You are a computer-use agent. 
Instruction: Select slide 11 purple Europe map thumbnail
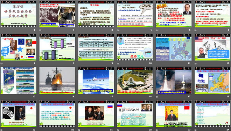click(x=174, y=47)
